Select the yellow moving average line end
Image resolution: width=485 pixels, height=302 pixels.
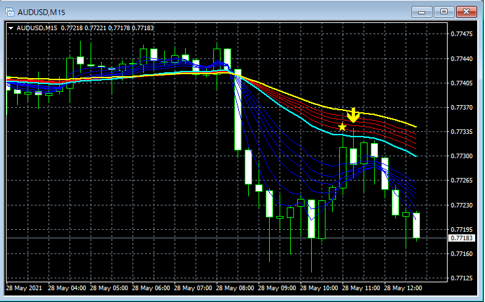click(x=415, y=126)
